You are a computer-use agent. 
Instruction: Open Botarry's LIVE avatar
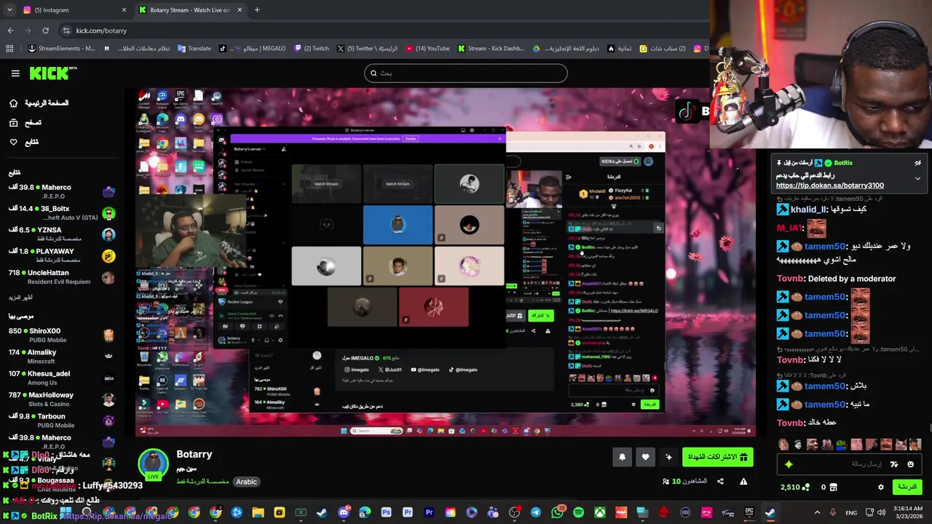154,465
